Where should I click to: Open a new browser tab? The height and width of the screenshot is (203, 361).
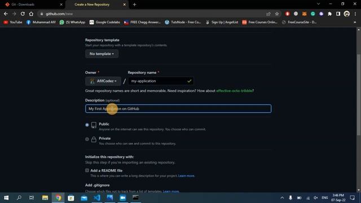(x=134, y=5)
